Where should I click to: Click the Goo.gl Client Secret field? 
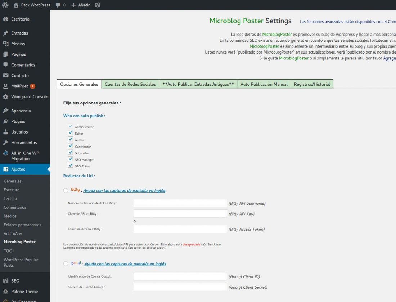tap(180, 287)
